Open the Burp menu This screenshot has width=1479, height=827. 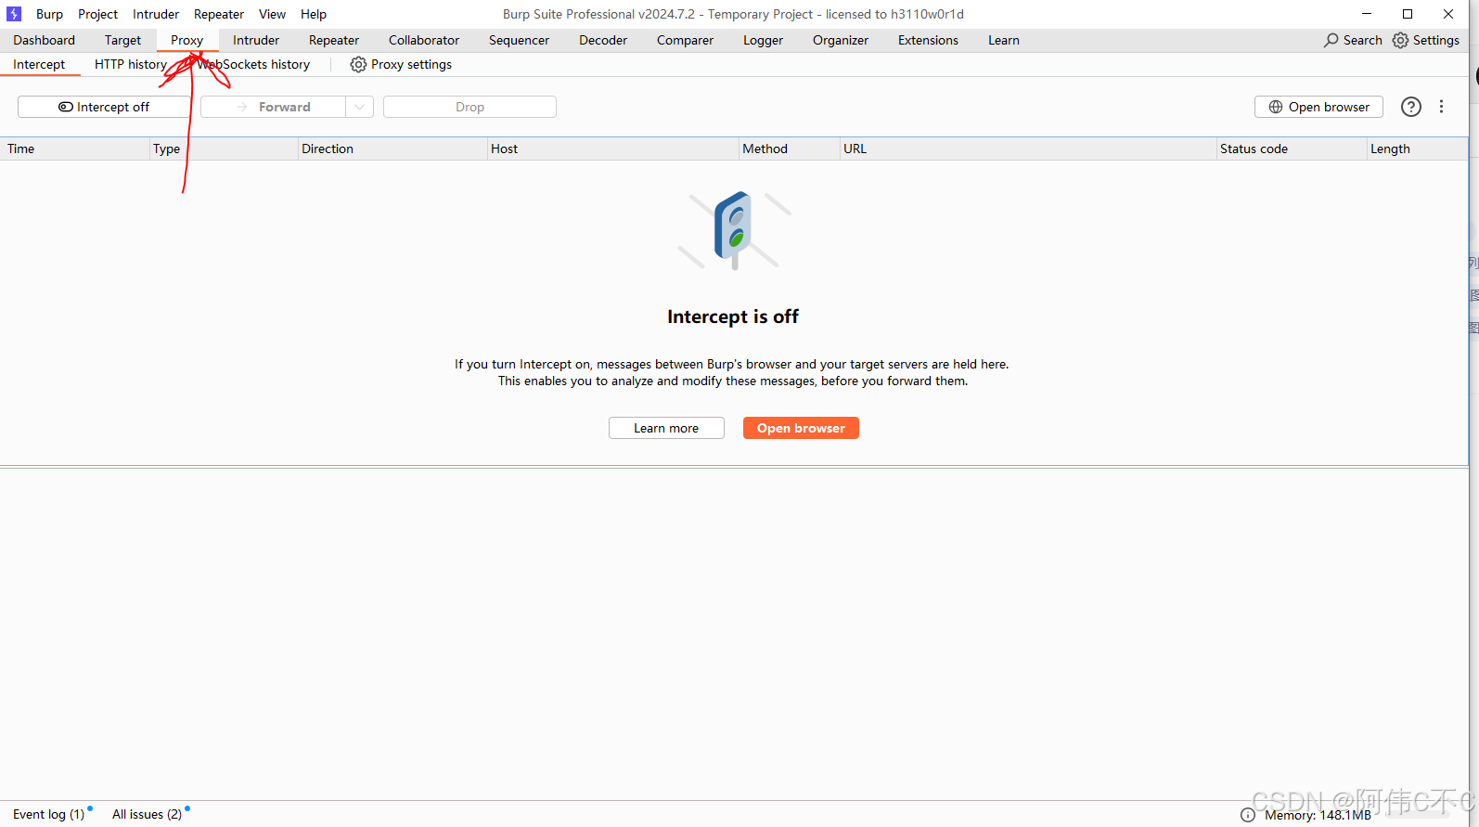pos(49,14)
